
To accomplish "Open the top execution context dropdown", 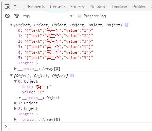I will pos(48,16).
